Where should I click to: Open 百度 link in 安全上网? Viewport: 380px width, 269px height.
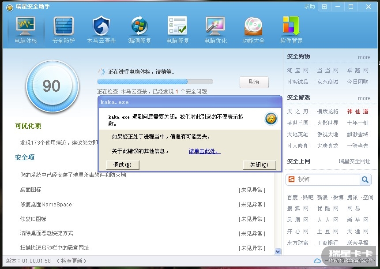coord(292,197)
